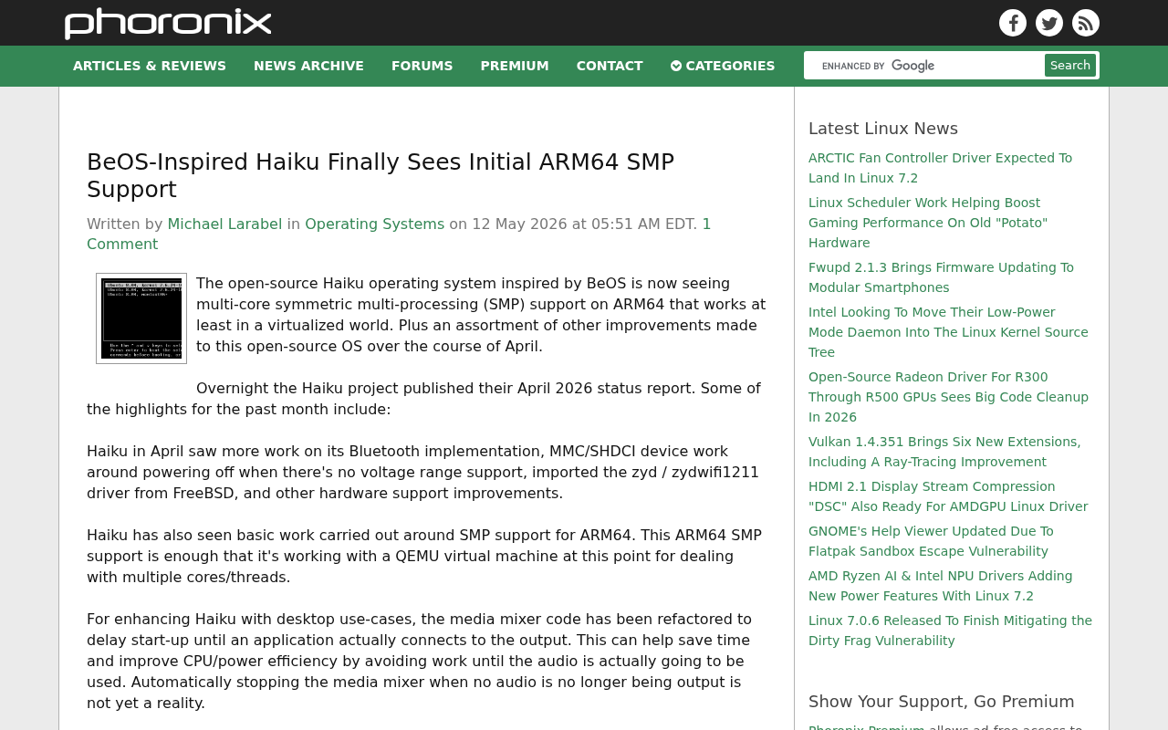Click the Show Your Support, Go Premium heading
This screenshot has width=1168, height=730.
[942, 702]
